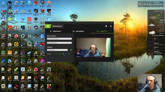Image resolution: width=165 pixels, height=92 pixels.
Task: Open War Thunder desktop icon
Action: pos(42,53)
